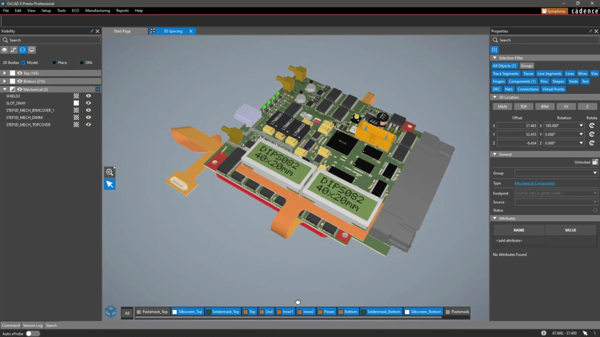Select the layers visibility filter icon

[4, 50]
